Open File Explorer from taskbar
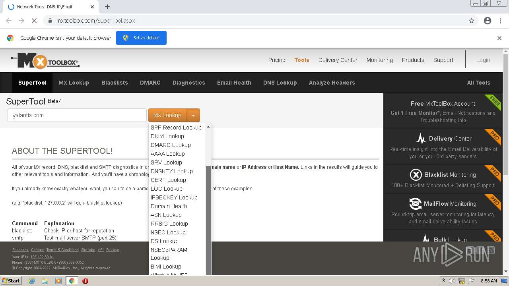509x286 pixels. (45, 281)
